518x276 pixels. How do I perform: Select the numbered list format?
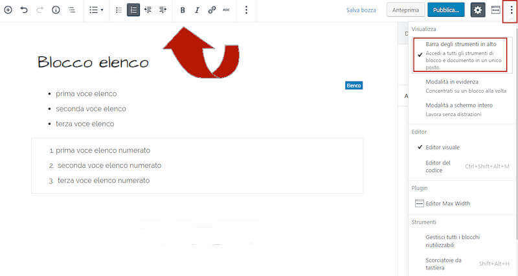pyautogui.click(x=133, y=10)
